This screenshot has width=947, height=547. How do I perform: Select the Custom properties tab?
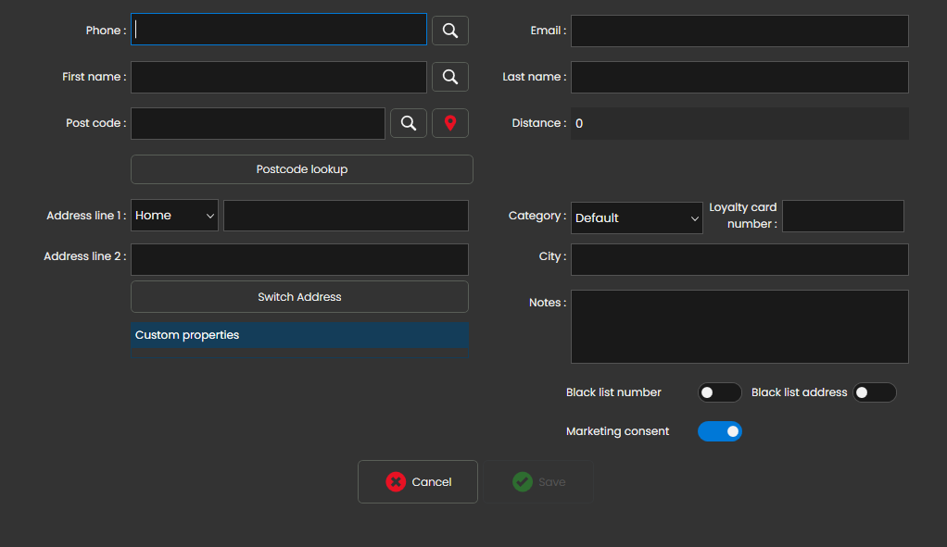coord(299,335)
